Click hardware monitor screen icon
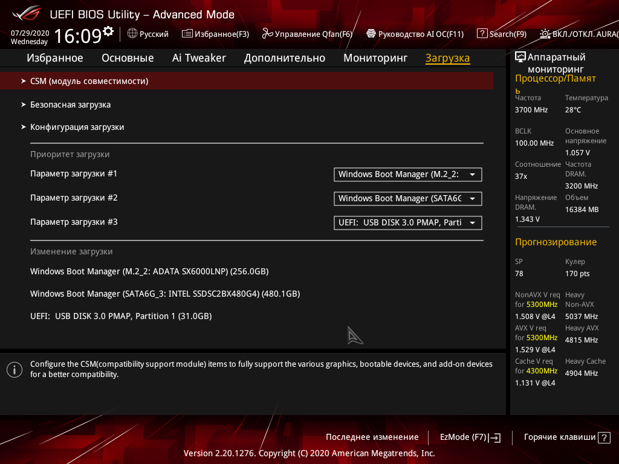Viewport: 619px width, 464px height. 520,57
